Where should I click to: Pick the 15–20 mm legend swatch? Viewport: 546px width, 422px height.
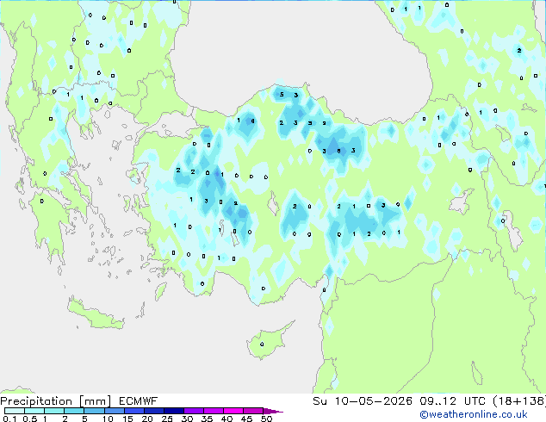(x=134, y=411)
